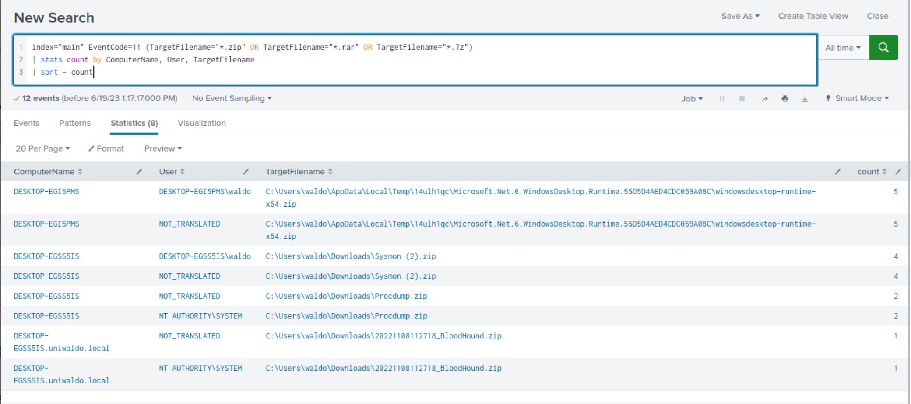
Task: Edit the ComputerName column with pencil icon
Action: pyautogui.click(x=139, y=172)
